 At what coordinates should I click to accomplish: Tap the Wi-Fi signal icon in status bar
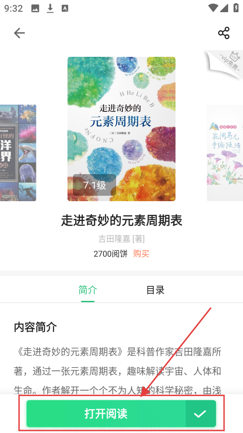click(x=213, y=8)
